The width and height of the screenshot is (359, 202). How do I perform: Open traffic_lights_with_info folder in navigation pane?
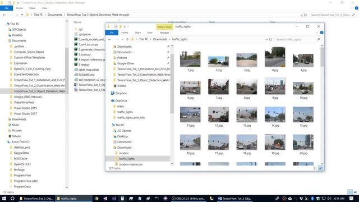click(131, 118)
